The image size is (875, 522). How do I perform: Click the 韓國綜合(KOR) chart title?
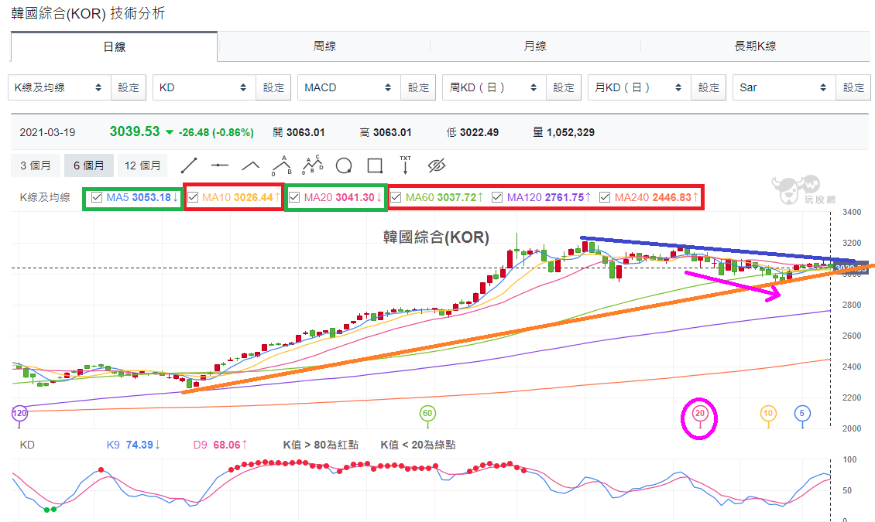436,237
